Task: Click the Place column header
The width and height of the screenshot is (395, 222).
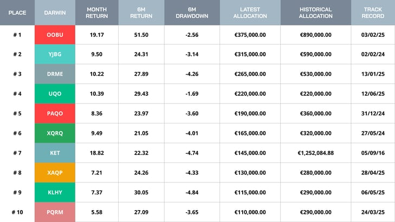Action: coord(17,12)
